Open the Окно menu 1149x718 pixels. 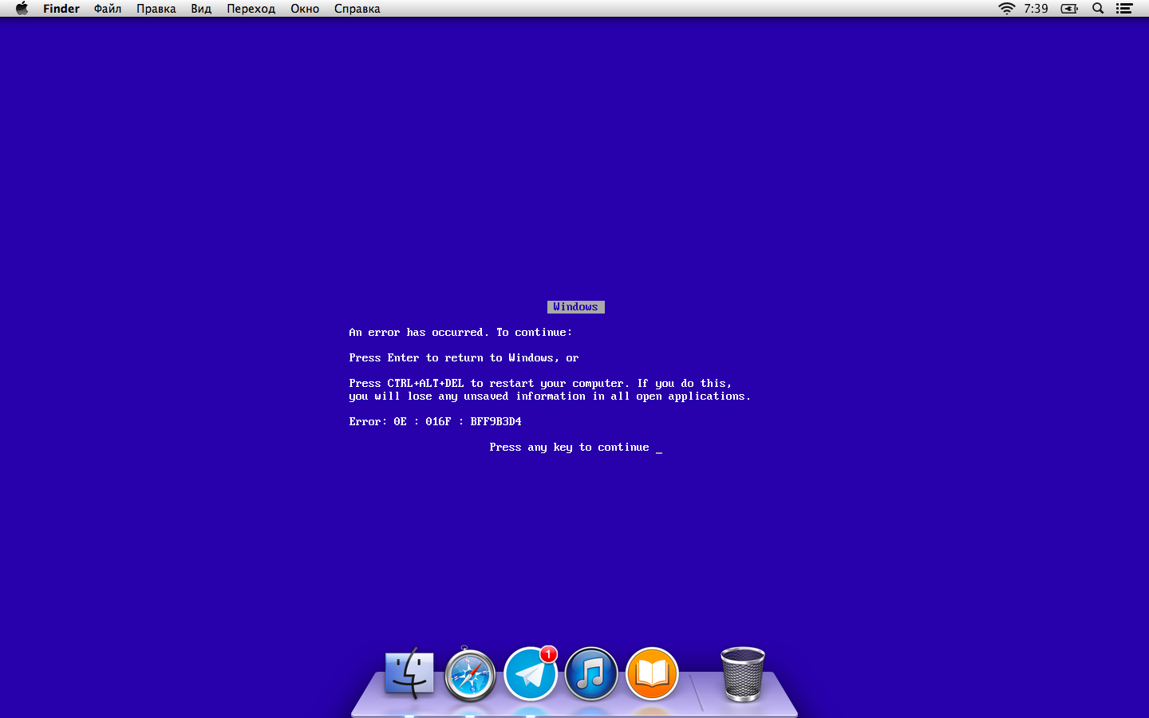point(305,9)
